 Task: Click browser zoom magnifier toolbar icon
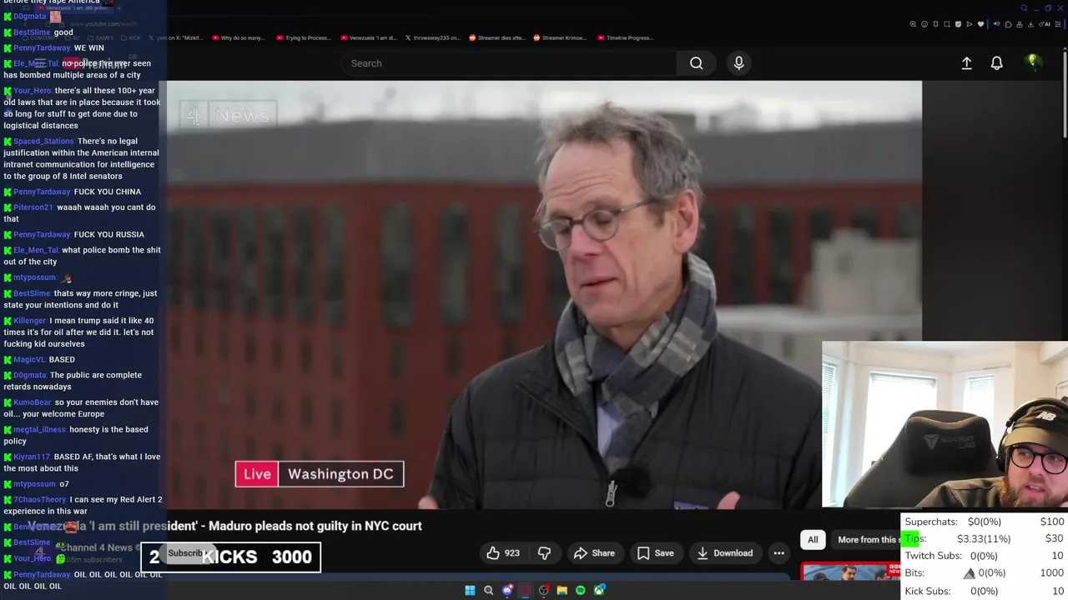[913, 24]
